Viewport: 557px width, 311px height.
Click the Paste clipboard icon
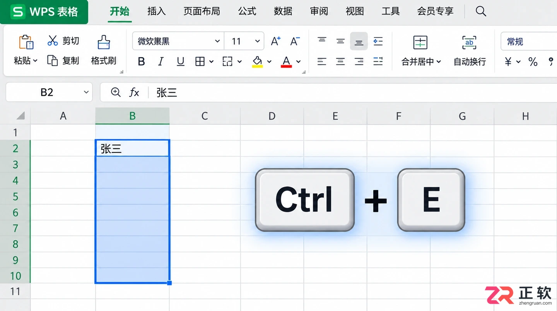pos(26,42)
